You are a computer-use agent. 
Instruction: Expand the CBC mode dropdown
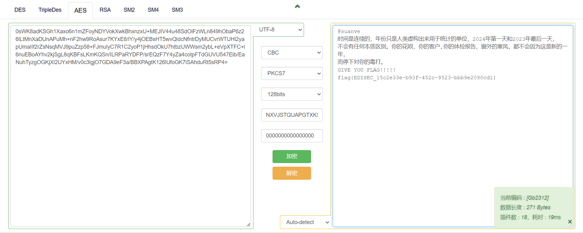292,53
